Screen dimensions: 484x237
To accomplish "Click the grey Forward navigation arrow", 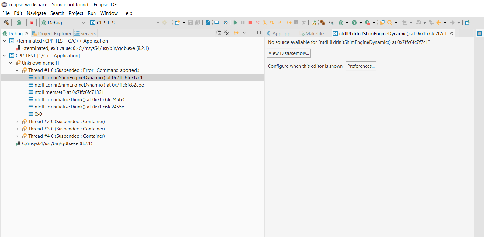I will point(452,23).
